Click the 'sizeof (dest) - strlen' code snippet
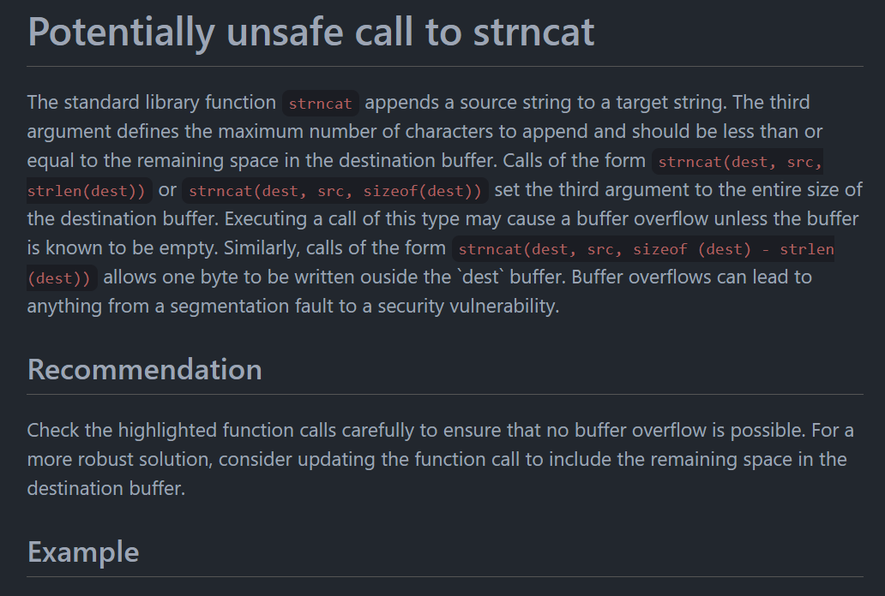Screen dimensions: 885x596 (x=733, y=249)
